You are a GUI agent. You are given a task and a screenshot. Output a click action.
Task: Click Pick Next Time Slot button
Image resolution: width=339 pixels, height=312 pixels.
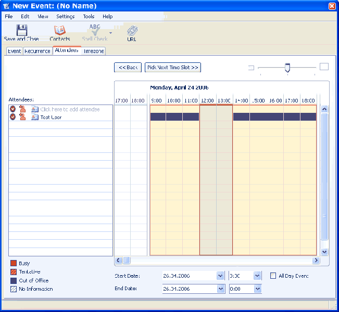pos(173,68)
